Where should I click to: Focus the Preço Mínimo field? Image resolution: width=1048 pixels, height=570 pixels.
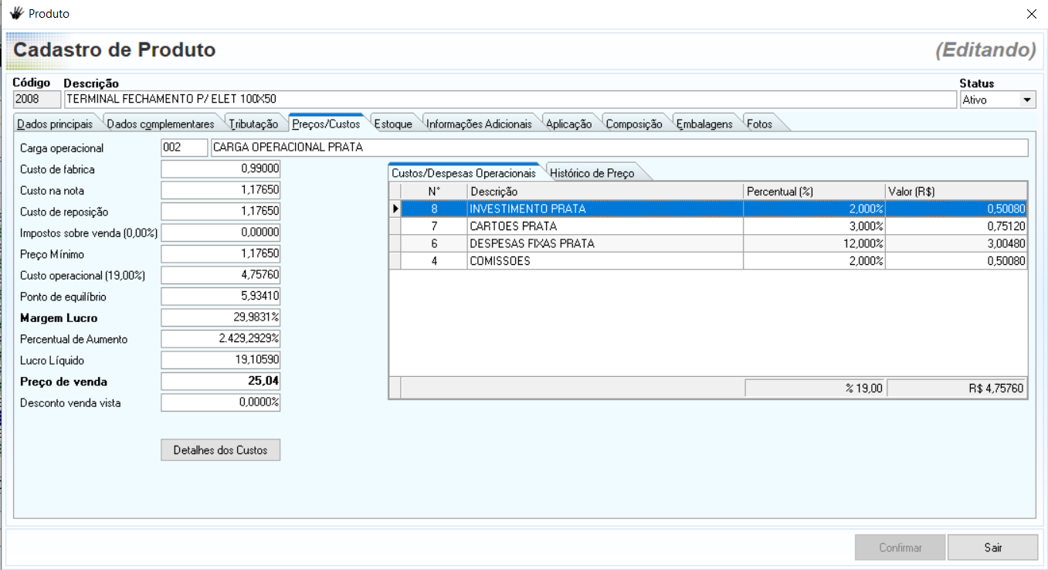click(221, 254)
